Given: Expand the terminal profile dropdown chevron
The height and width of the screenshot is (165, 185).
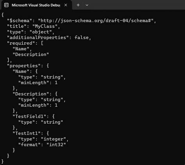Looking at the screenshot, I should [x=87, y=5].
